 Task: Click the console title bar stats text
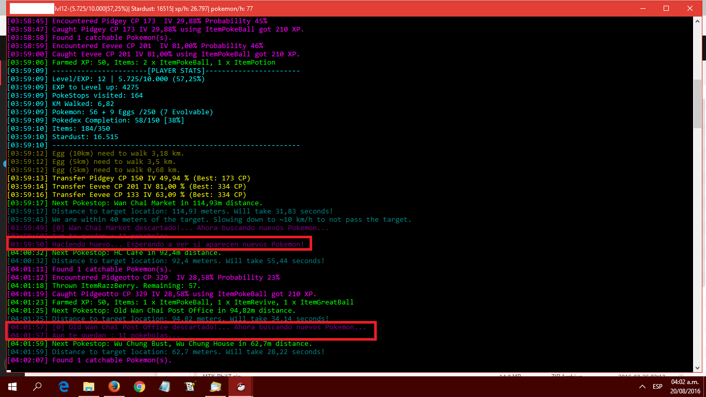tap(154, 9)
